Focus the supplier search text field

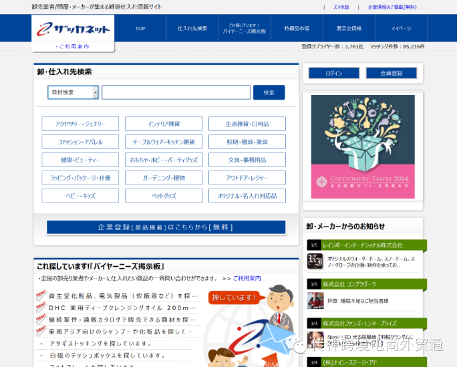176,92
